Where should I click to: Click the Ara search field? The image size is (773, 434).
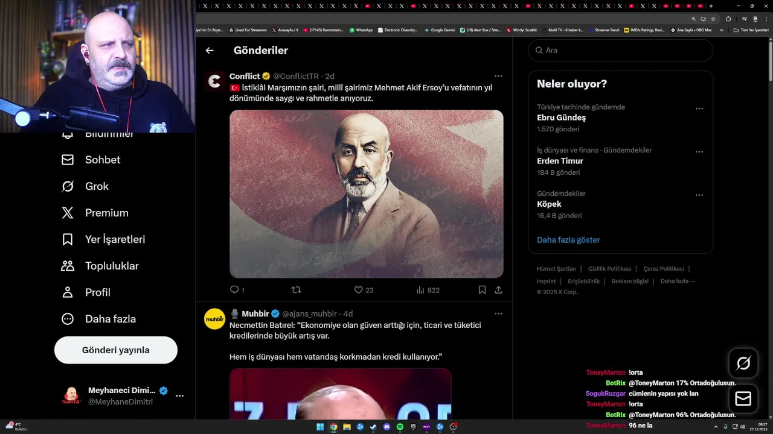[620, 50]
